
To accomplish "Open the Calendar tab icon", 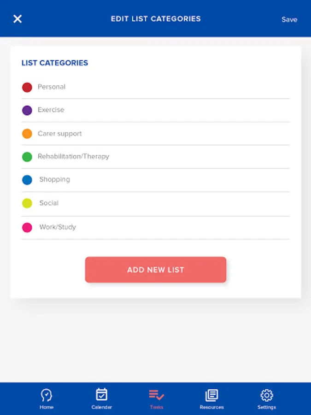I will (x=101, y=395).
